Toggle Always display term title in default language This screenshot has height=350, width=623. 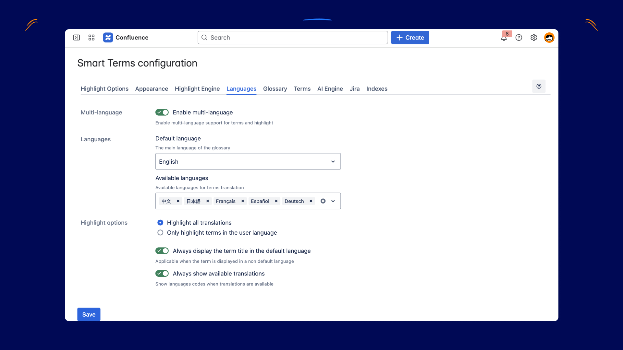[x=162, y=251]
